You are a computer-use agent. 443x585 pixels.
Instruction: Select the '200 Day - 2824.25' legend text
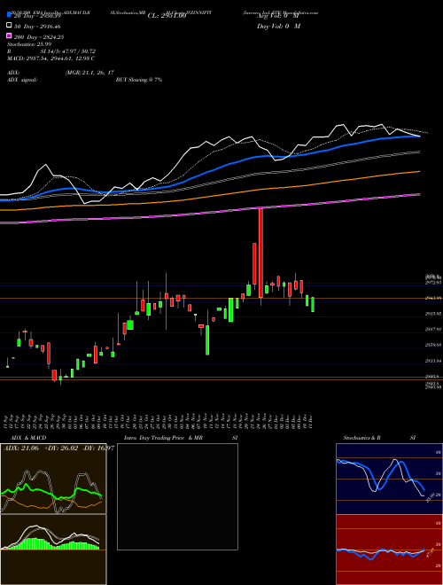39,37
